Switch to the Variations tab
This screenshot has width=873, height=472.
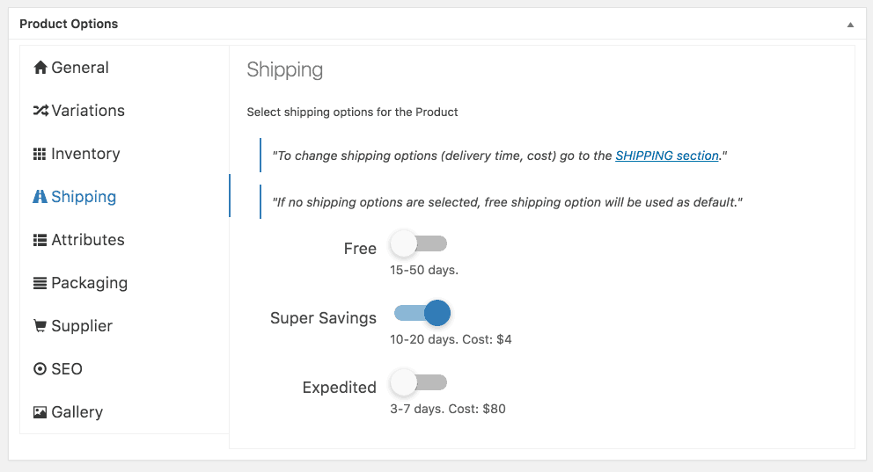88,111
